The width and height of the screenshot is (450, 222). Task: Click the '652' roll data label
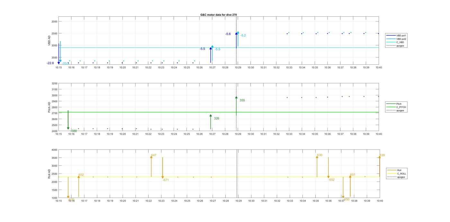[81, 175]
